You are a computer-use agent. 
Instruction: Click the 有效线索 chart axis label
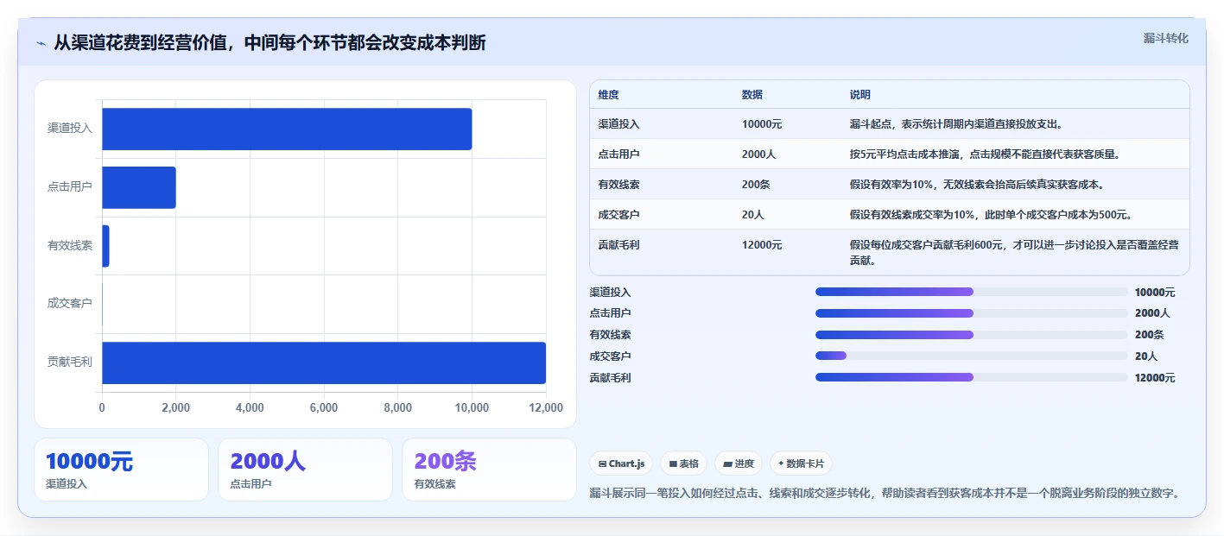70,245
